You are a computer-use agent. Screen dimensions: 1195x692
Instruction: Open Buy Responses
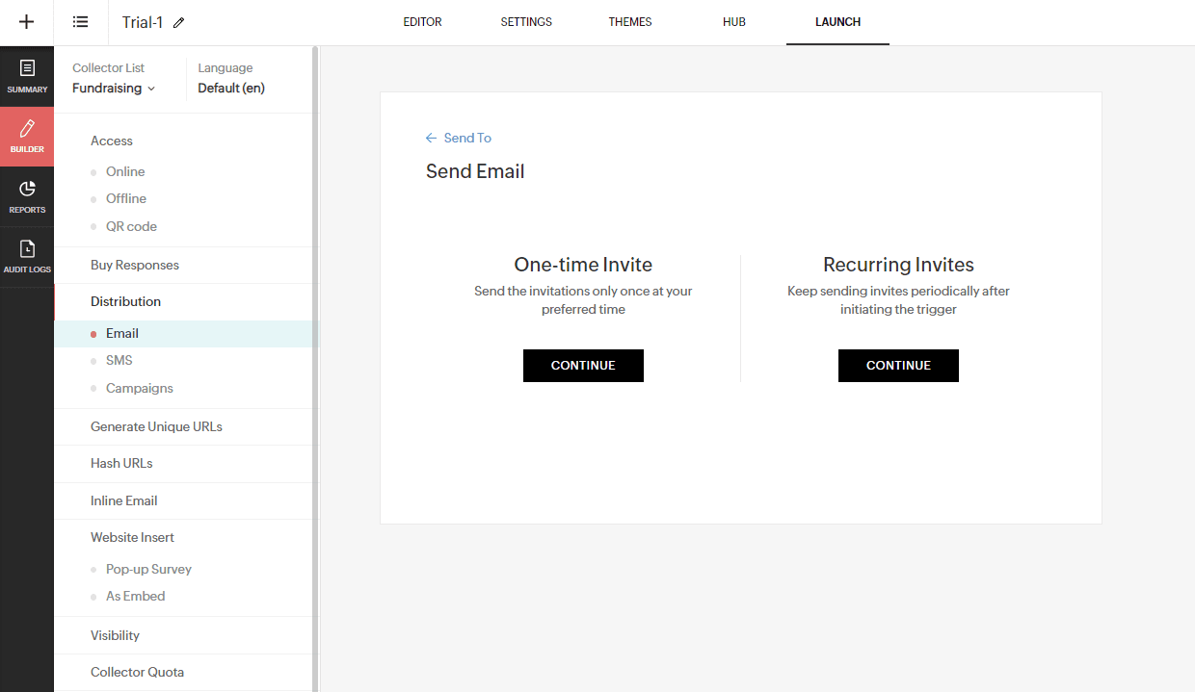coord(135,265)
